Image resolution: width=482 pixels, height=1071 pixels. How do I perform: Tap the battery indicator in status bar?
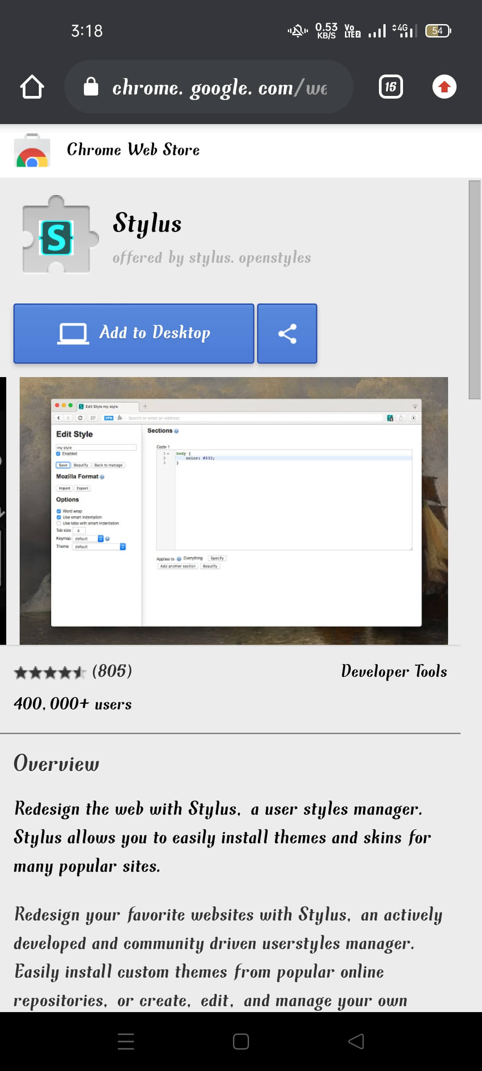[x=438, y=31]
